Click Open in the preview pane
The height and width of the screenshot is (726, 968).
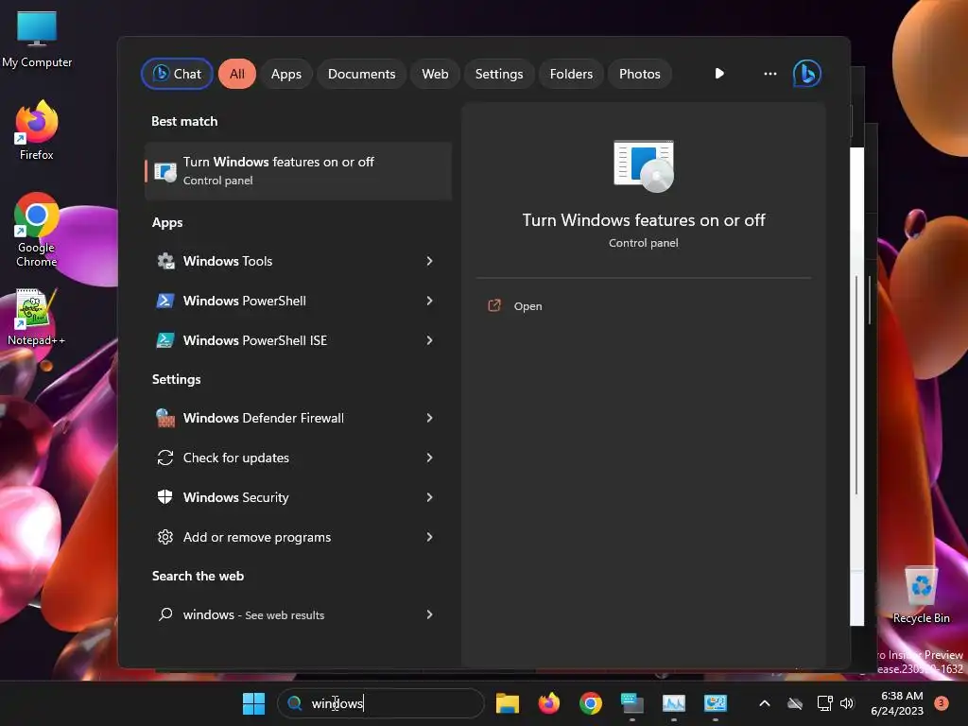[527, 306]
